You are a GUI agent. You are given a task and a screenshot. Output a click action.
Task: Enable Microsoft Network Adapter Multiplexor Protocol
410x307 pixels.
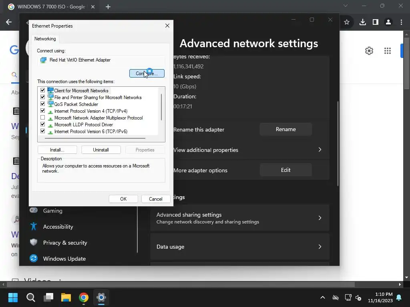click(x=42, y=118)
